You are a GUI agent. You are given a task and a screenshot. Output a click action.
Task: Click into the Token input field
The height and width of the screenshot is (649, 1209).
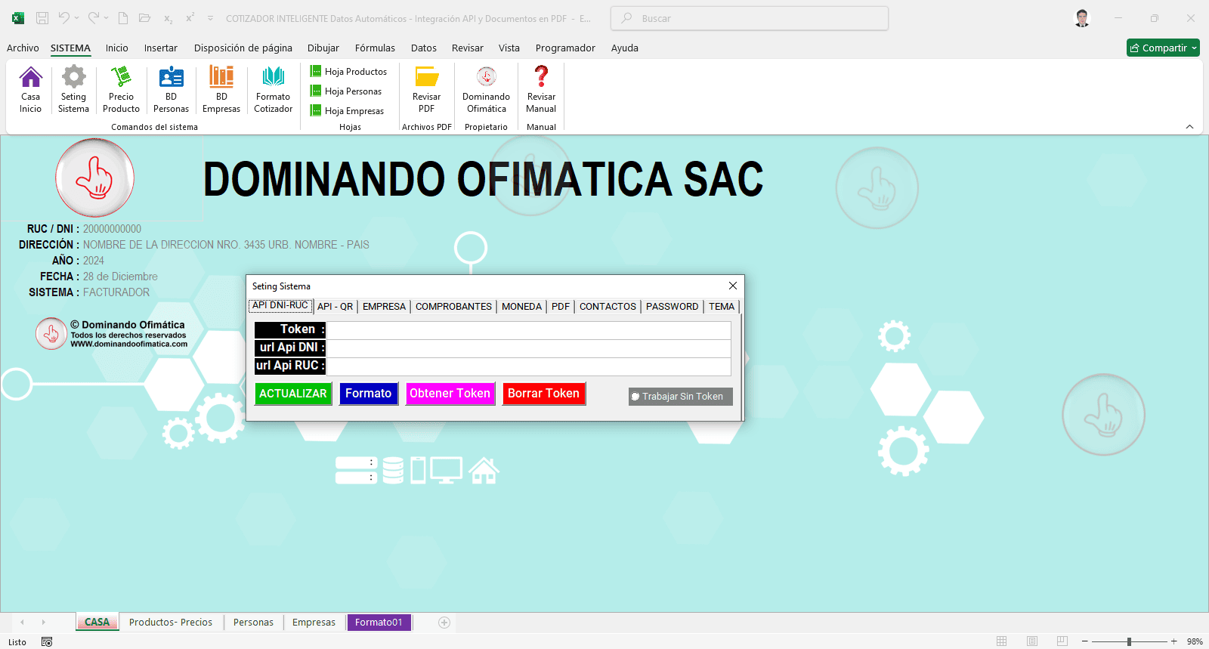coord(528,330)
